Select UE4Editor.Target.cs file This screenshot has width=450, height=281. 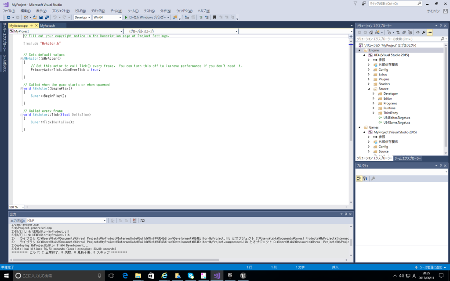pyautogui.click(x=397, y=118)
